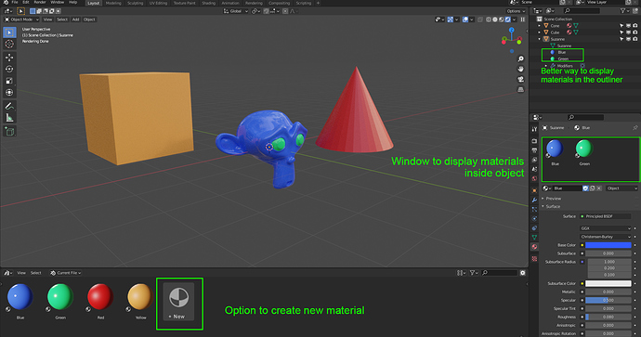The width and height of the screenshot is (641, 337).
Task: Open the Modifier properties wrench tab
Action: [x=534, y=200]
